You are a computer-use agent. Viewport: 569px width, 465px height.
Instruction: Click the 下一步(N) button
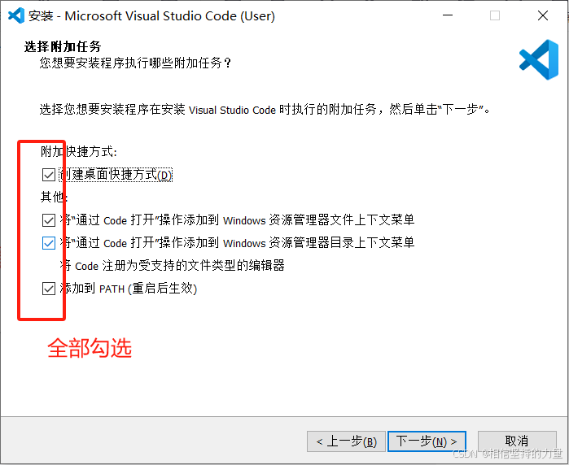click(x=427, y=441)
